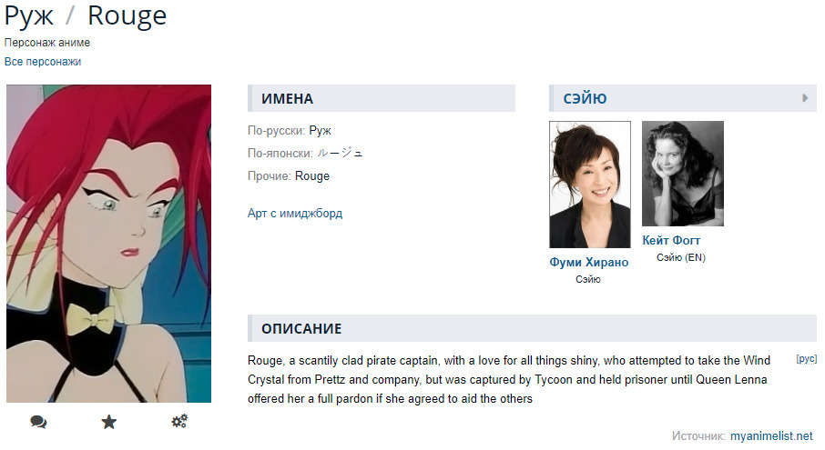Switch description language with [рус]
Viewport: 825px width, 450px height.
pyautogui.click(x=806, y=359)
